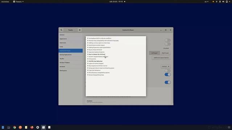Click Using space key to input non-breaking space
The height and width of the screenshot is (130, 232).
coord(101,68)
